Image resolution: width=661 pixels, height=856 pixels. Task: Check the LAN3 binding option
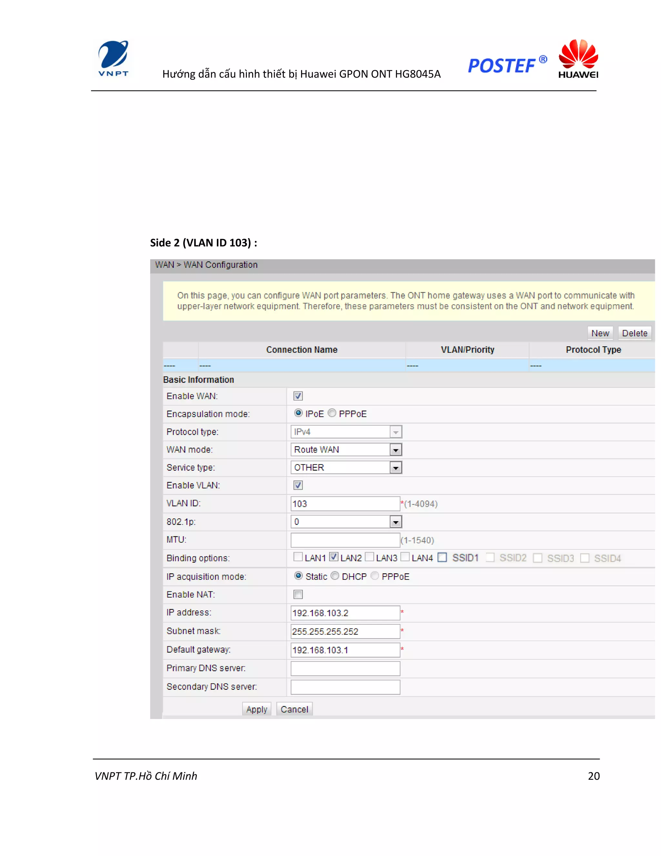point(369,557)
